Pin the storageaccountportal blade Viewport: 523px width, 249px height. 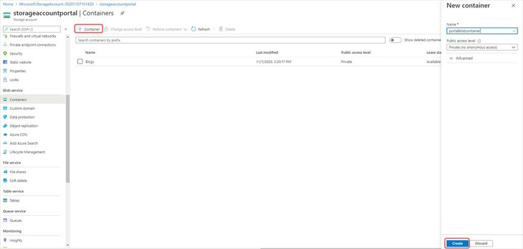click(122, 13)
